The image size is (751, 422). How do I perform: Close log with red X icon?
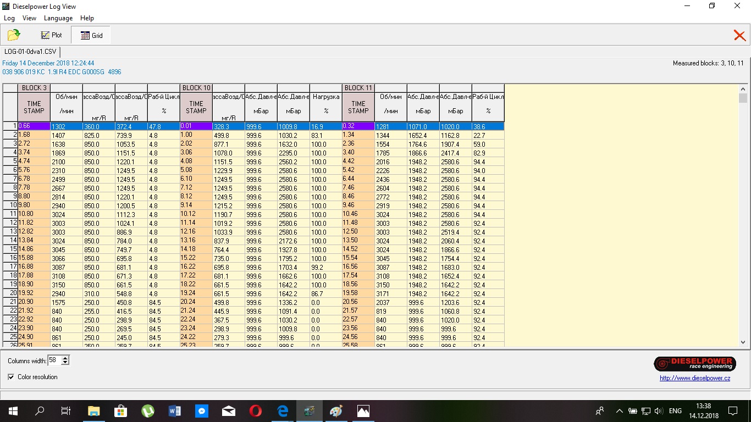tap(739, 36)
